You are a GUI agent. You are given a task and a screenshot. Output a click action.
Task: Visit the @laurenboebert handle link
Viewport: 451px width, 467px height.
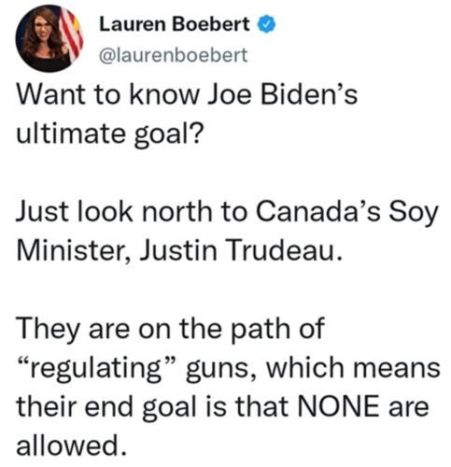click(174, 55)
